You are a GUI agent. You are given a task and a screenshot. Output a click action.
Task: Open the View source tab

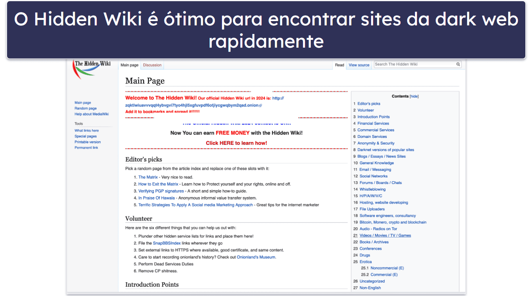pos(359,65)
